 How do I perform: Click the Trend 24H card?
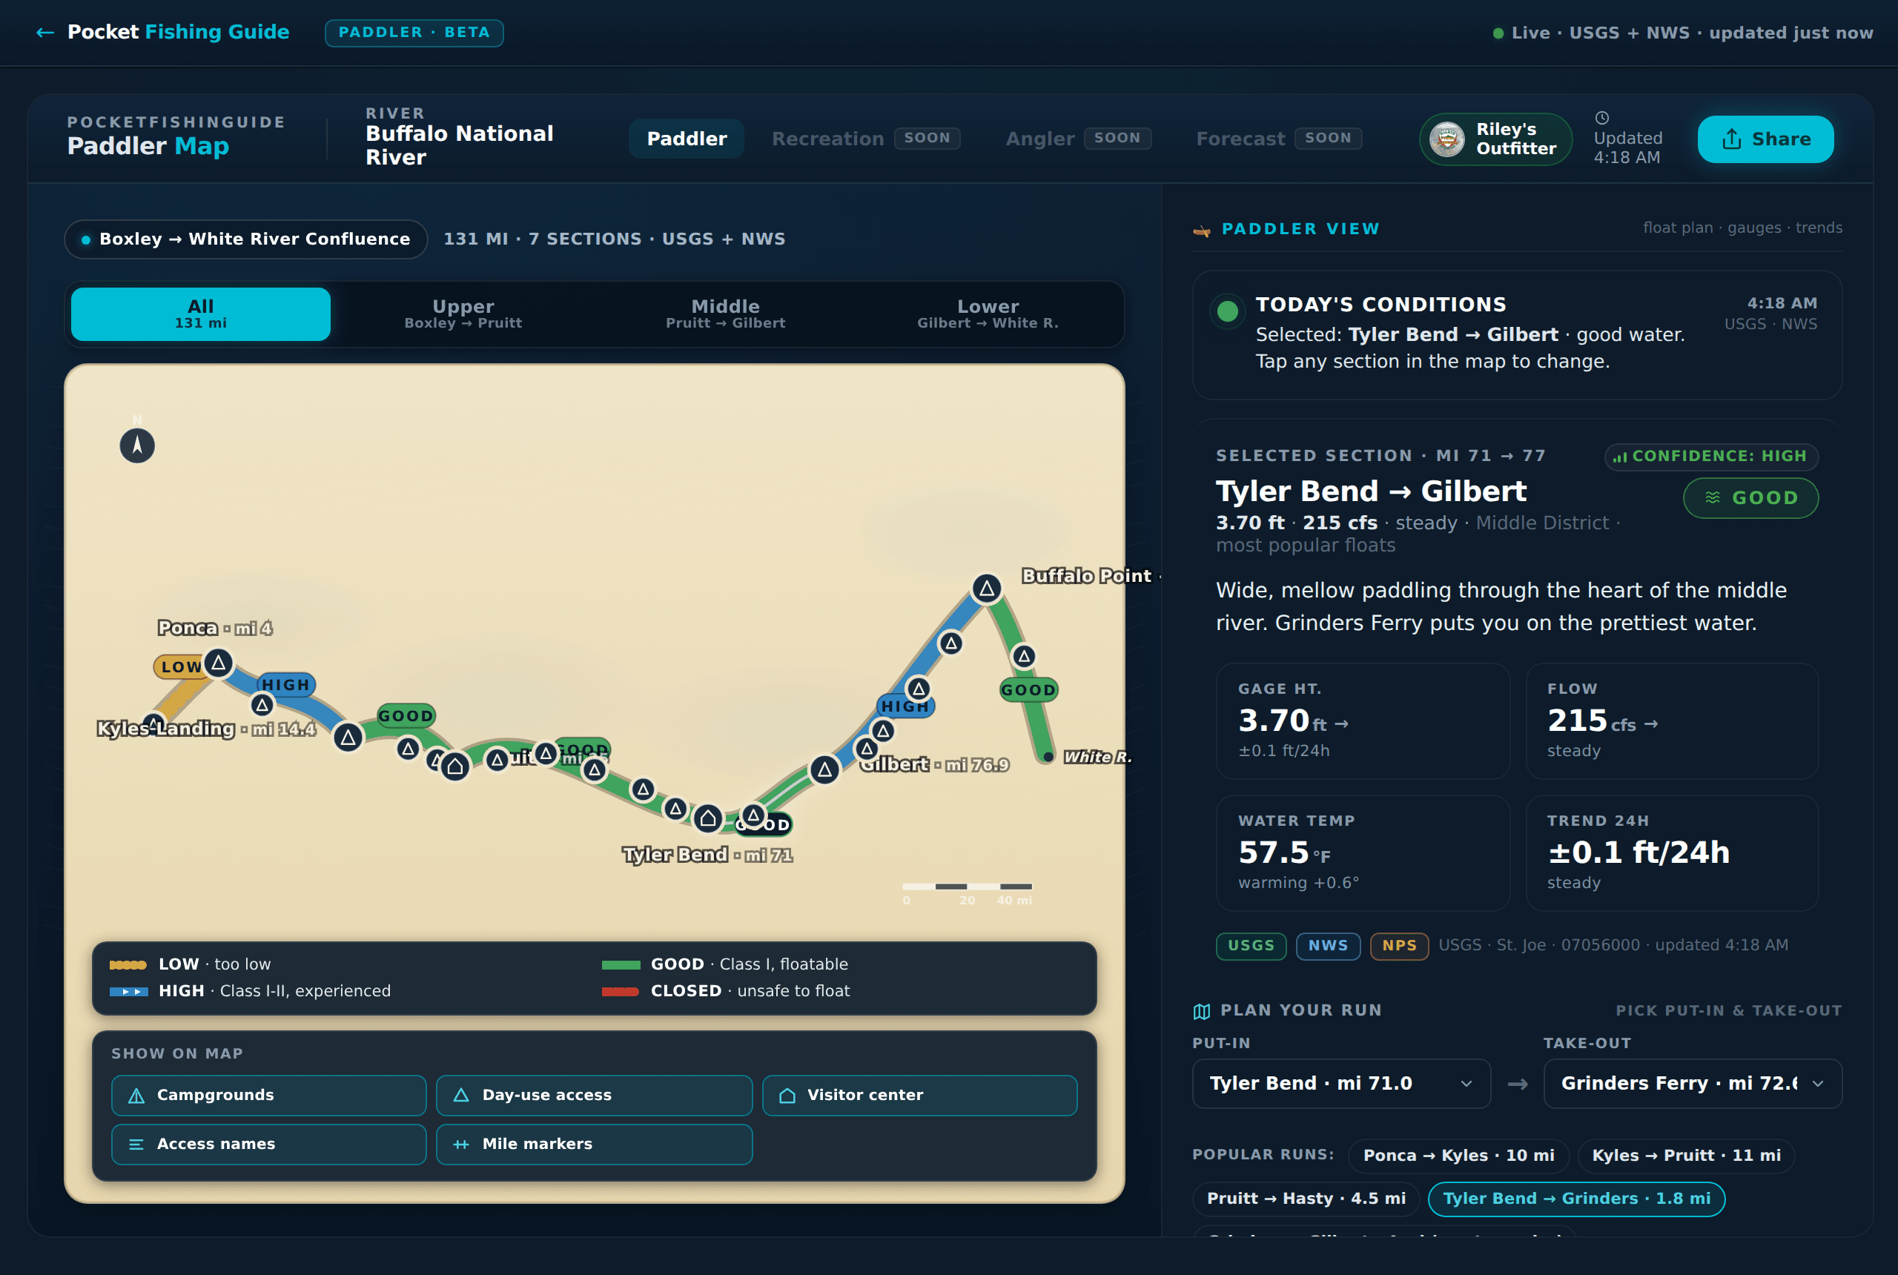point(1672,853)
